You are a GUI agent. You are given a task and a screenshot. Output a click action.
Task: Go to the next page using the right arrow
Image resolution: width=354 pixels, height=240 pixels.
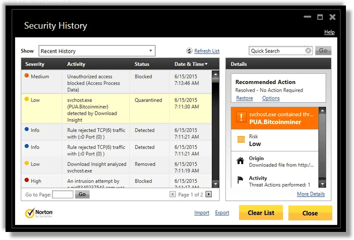209,194
